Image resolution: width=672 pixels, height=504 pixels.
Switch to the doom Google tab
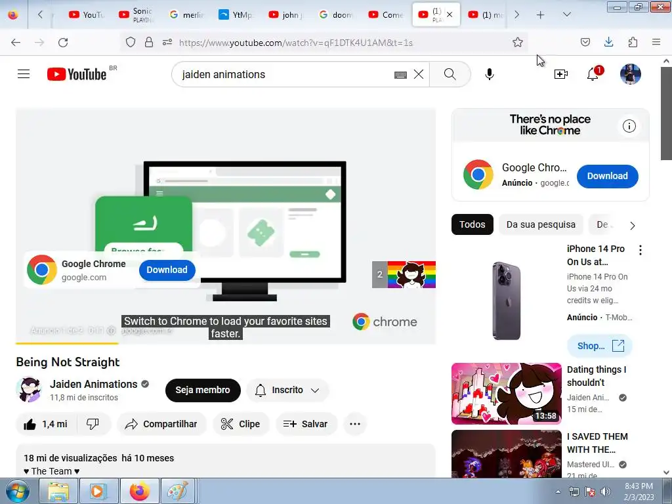pos(337,15)
